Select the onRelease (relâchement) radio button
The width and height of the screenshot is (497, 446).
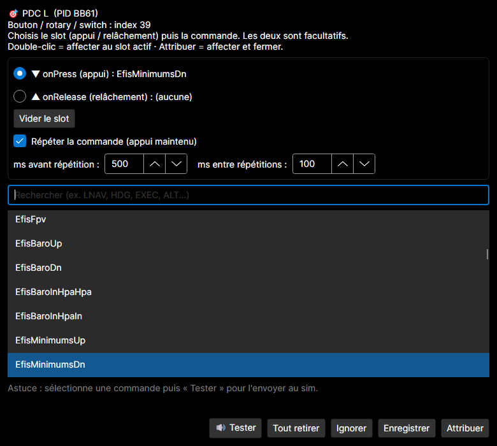coord(20,96)
